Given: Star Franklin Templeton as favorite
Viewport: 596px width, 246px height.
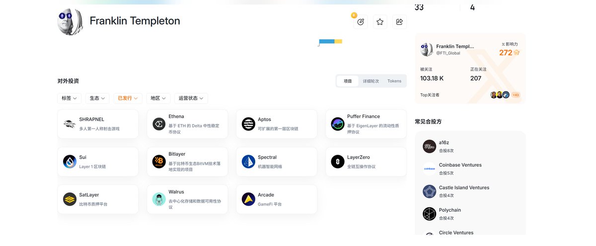Looking at the screenshot, I should click(x=380, y=22).
